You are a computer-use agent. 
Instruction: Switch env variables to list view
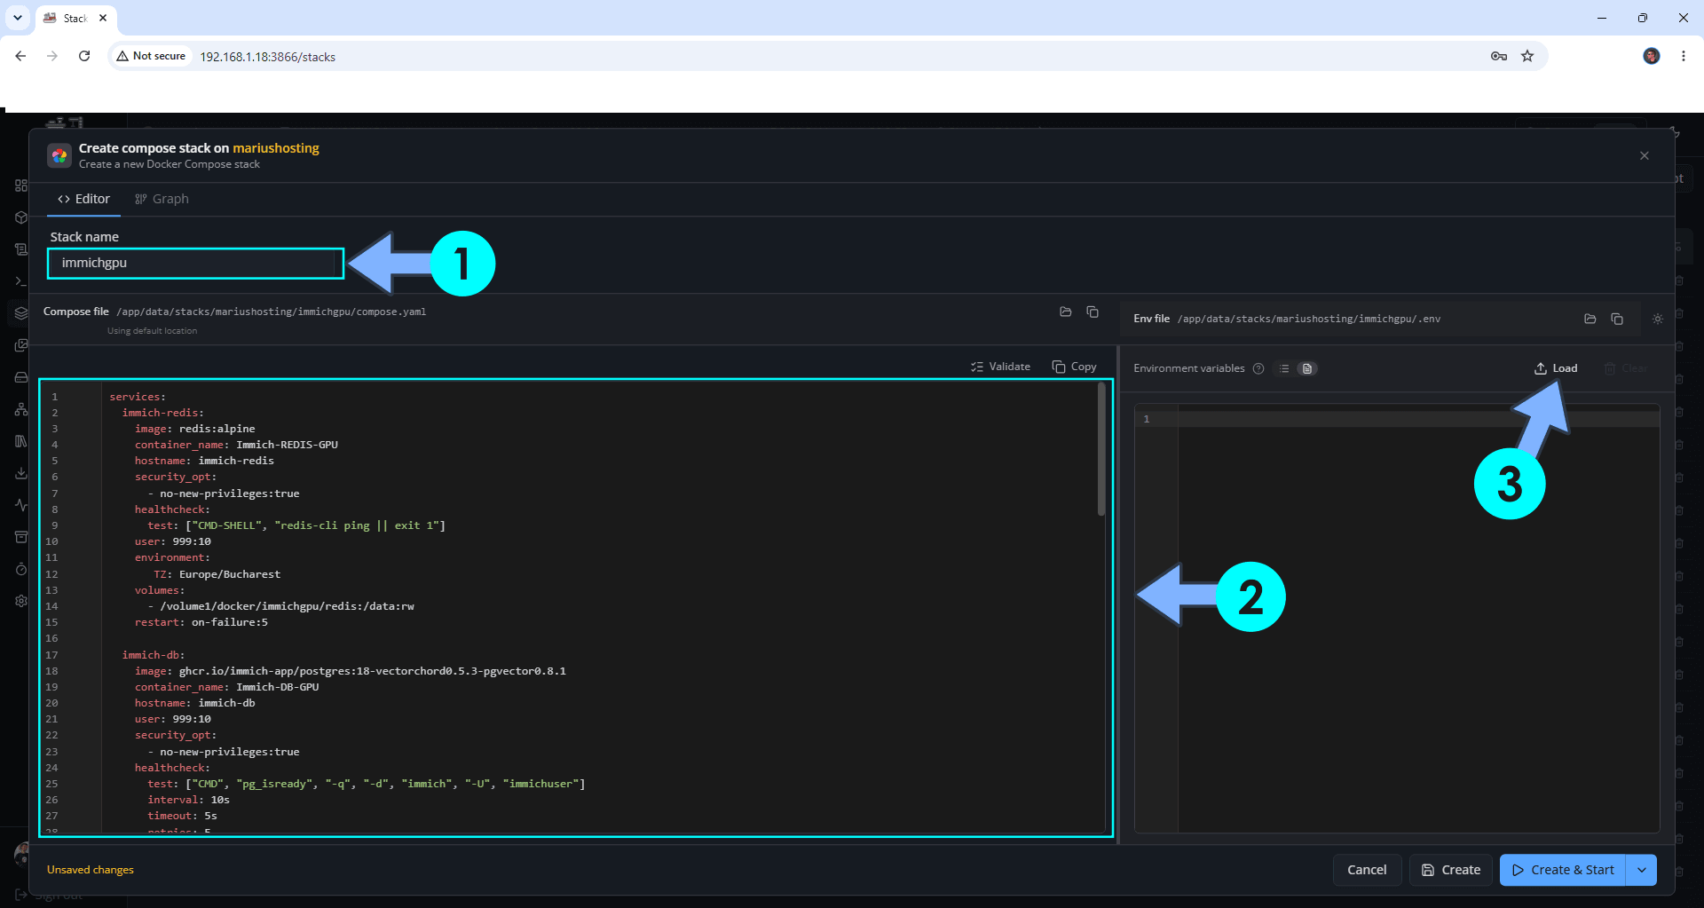1284,368
